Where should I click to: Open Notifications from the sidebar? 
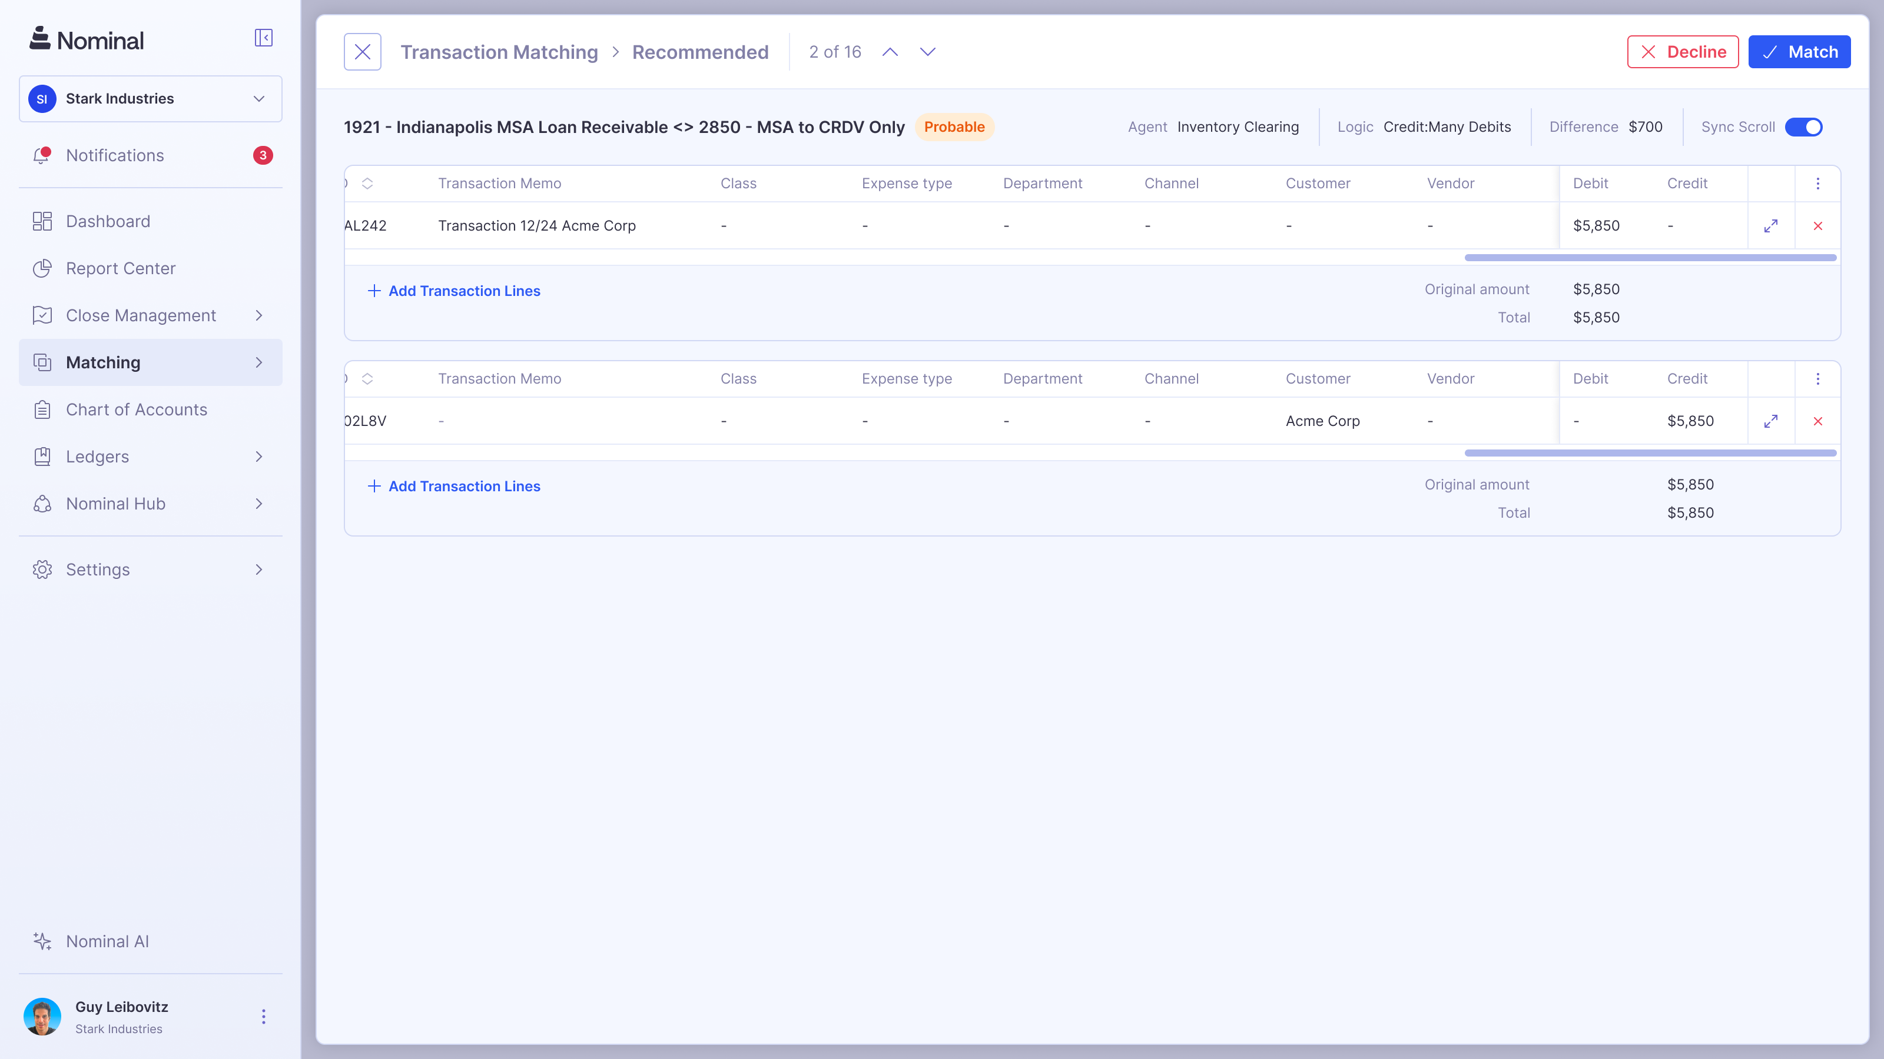[115, 155]
